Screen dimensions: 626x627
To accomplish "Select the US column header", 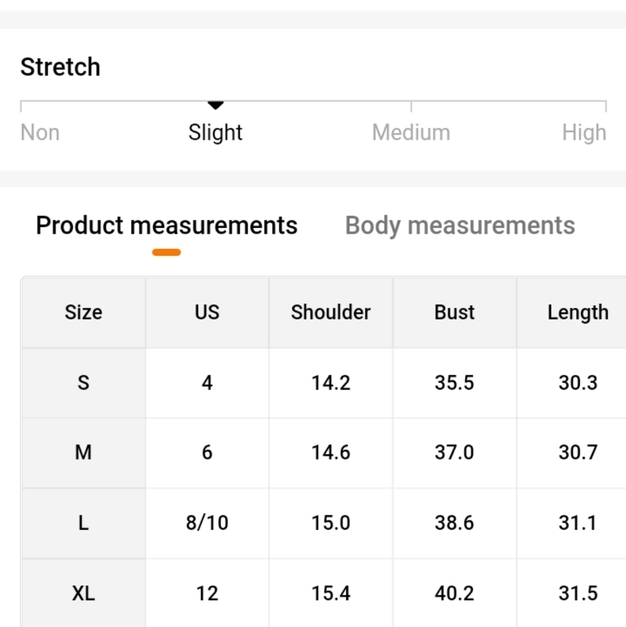I will click(x=207, y=312).
